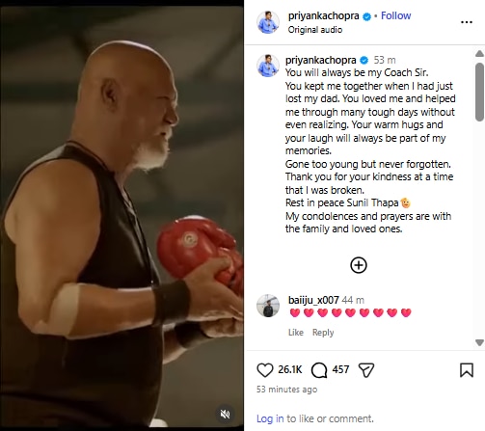This screenshot has height=431, width=485.
Task: Reply to the baiiju_x007 comment
Action: pos(323,332)
